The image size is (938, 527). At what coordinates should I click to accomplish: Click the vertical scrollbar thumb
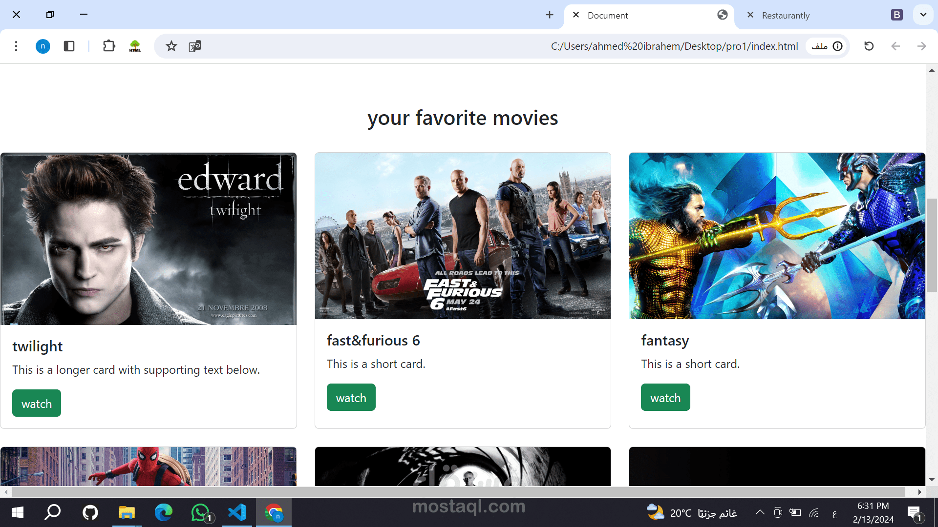click(x=932, y=245)
